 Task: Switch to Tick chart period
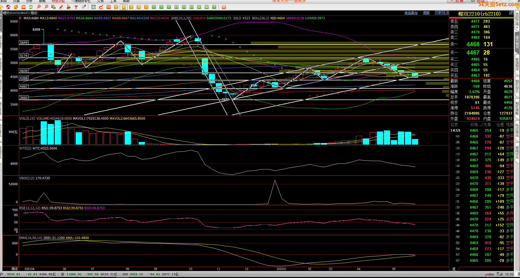(109, 7)
